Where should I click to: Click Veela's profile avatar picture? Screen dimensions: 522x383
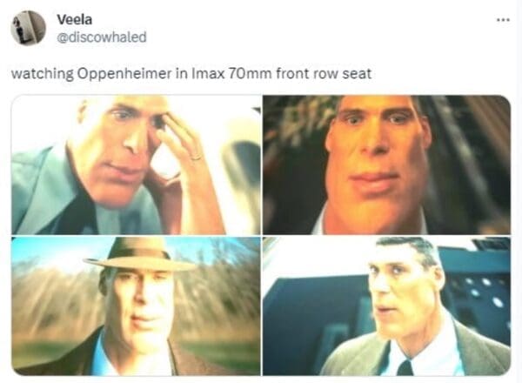pyautogui.click(x=28, y=28)
